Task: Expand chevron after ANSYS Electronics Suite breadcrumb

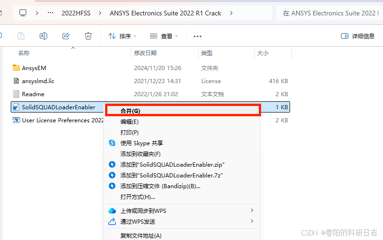Action: (x=231, y=13)
